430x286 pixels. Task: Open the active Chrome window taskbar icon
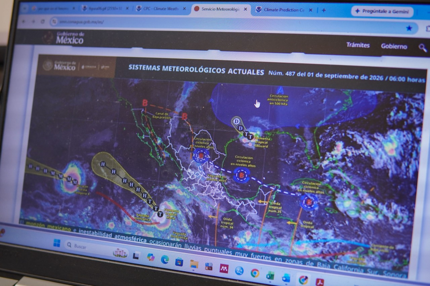coord(303,280)
